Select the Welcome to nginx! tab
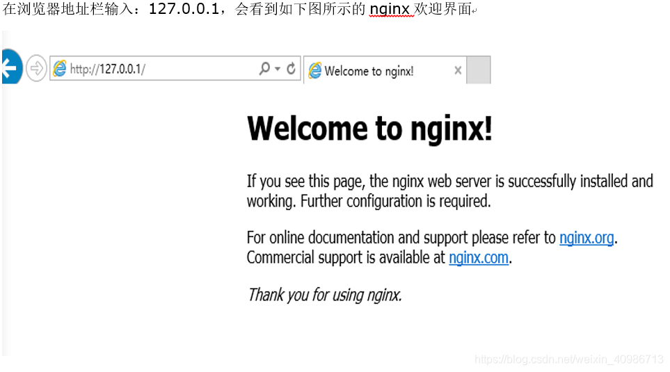 (x=385, y=70)
